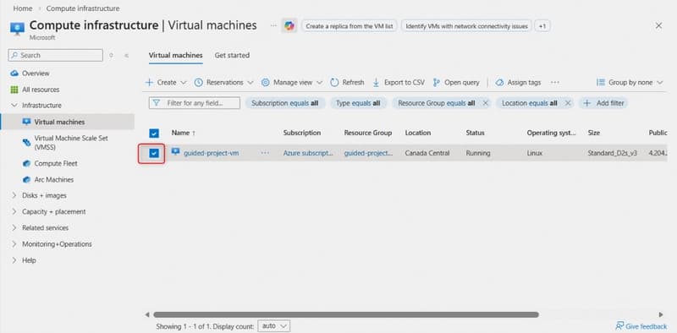Click Identify VMs with network connectivity issues
Viewport: 677px width, 333px height.
click(467, 26)
